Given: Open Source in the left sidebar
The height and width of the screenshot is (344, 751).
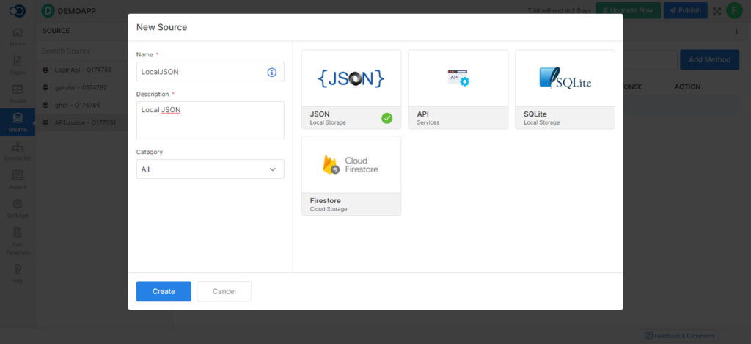Looking at the screenshot, I should point(18,122).
